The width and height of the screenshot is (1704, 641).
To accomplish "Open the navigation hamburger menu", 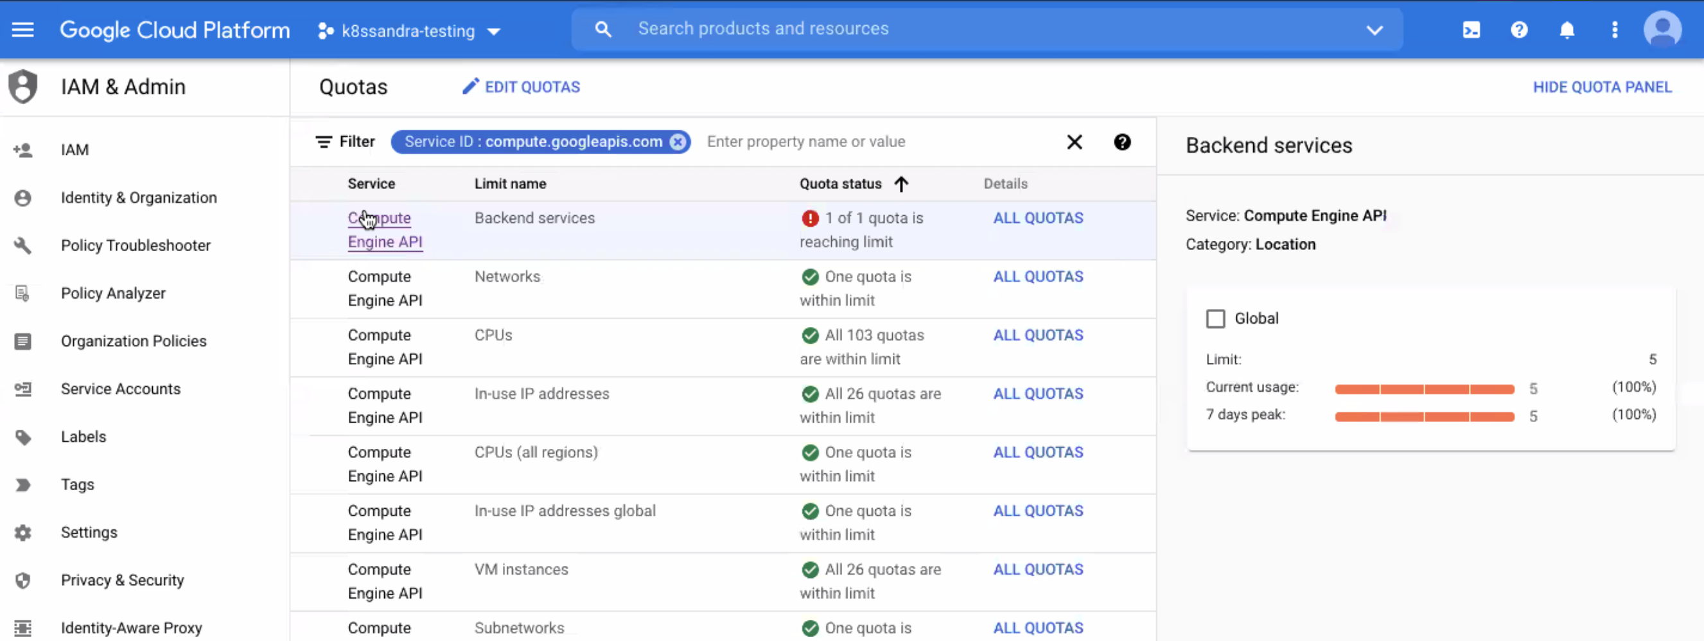I will tap(22, 29).
